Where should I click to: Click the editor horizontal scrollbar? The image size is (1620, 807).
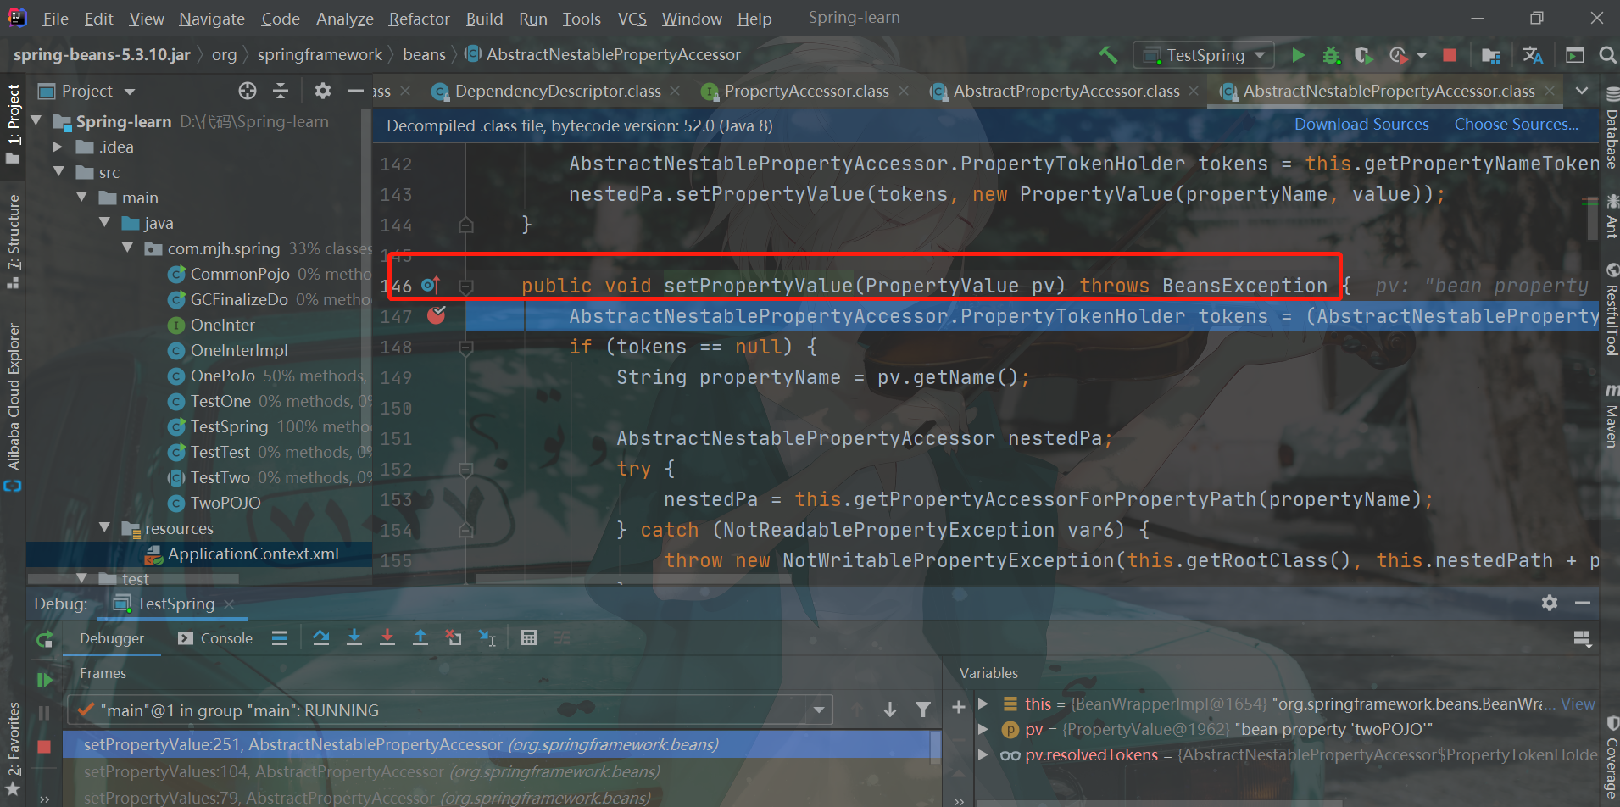click(633, 580)
